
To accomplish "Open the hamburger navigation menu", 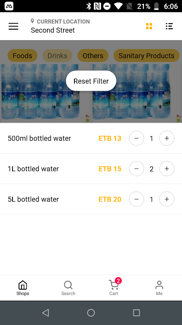I will (x=13, y=26).
